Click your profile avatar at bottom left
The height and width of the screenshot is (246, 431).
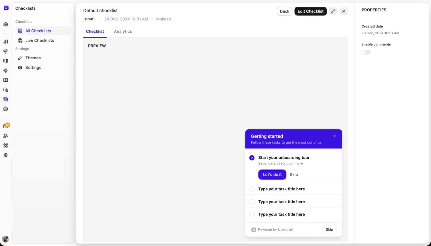click(6, 239)
